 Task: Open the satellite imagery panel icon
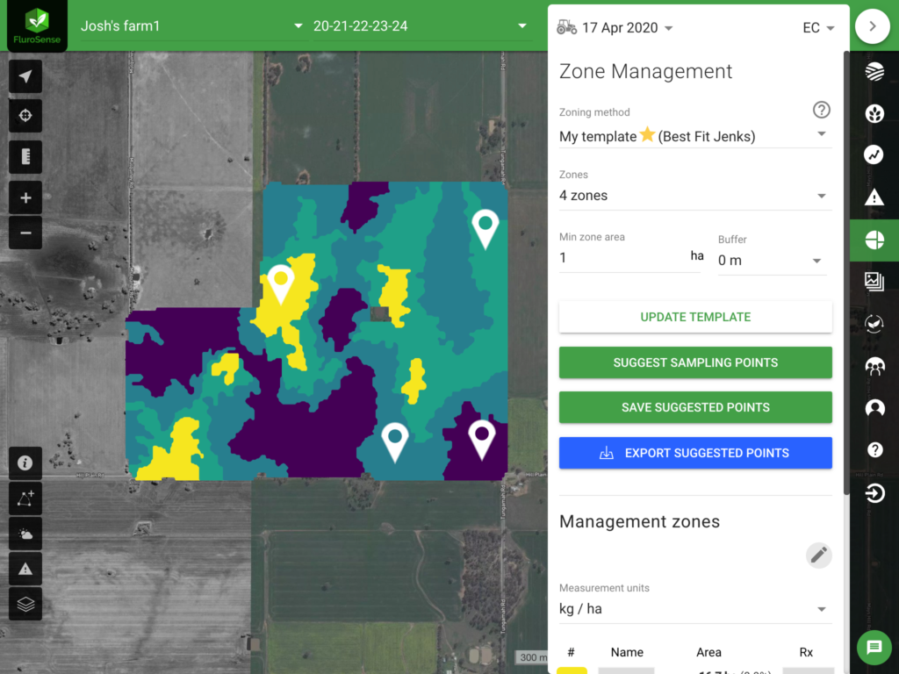click(874, 282)
